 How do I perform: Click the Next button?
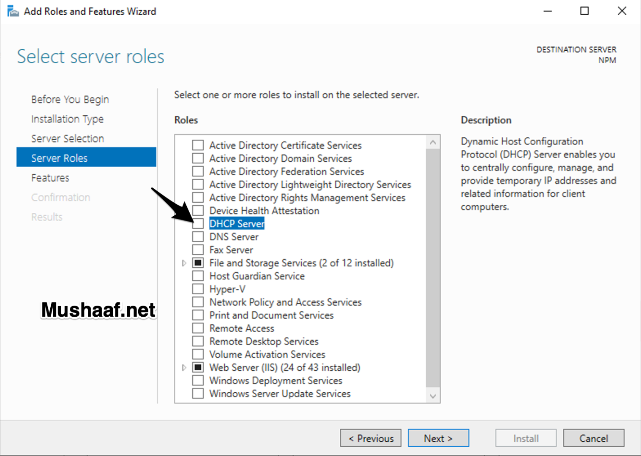click(x=438, y=438)
